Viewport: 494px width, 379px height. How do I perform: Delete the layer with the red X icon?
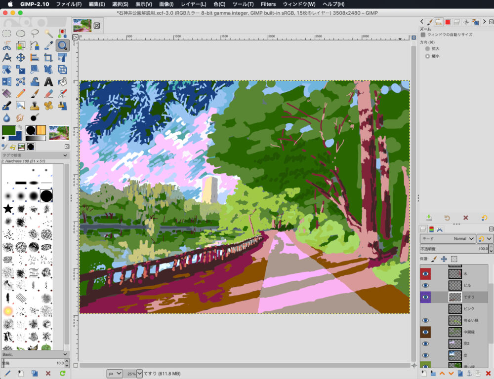click(x=488, y=373)
